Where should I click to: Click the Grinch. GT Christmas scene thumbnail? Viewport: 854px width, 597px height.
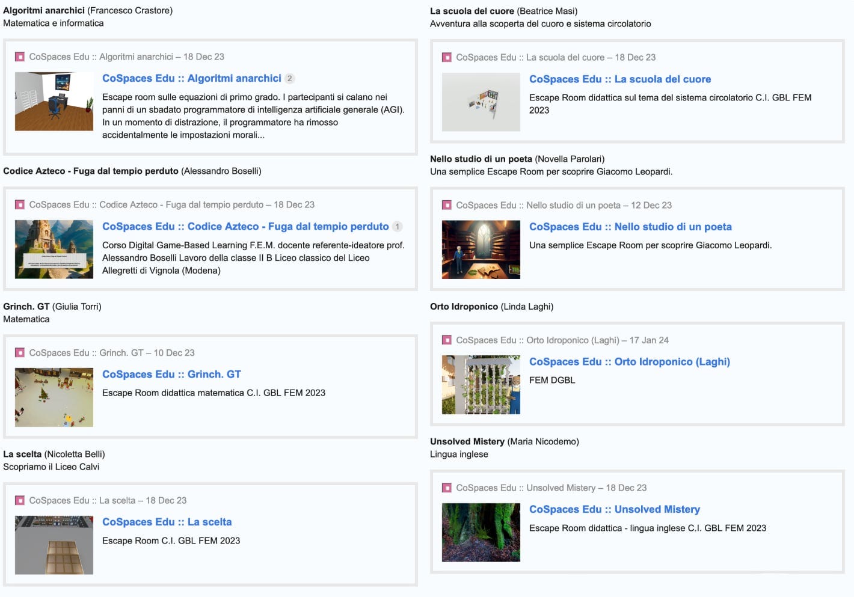point(54,397)
